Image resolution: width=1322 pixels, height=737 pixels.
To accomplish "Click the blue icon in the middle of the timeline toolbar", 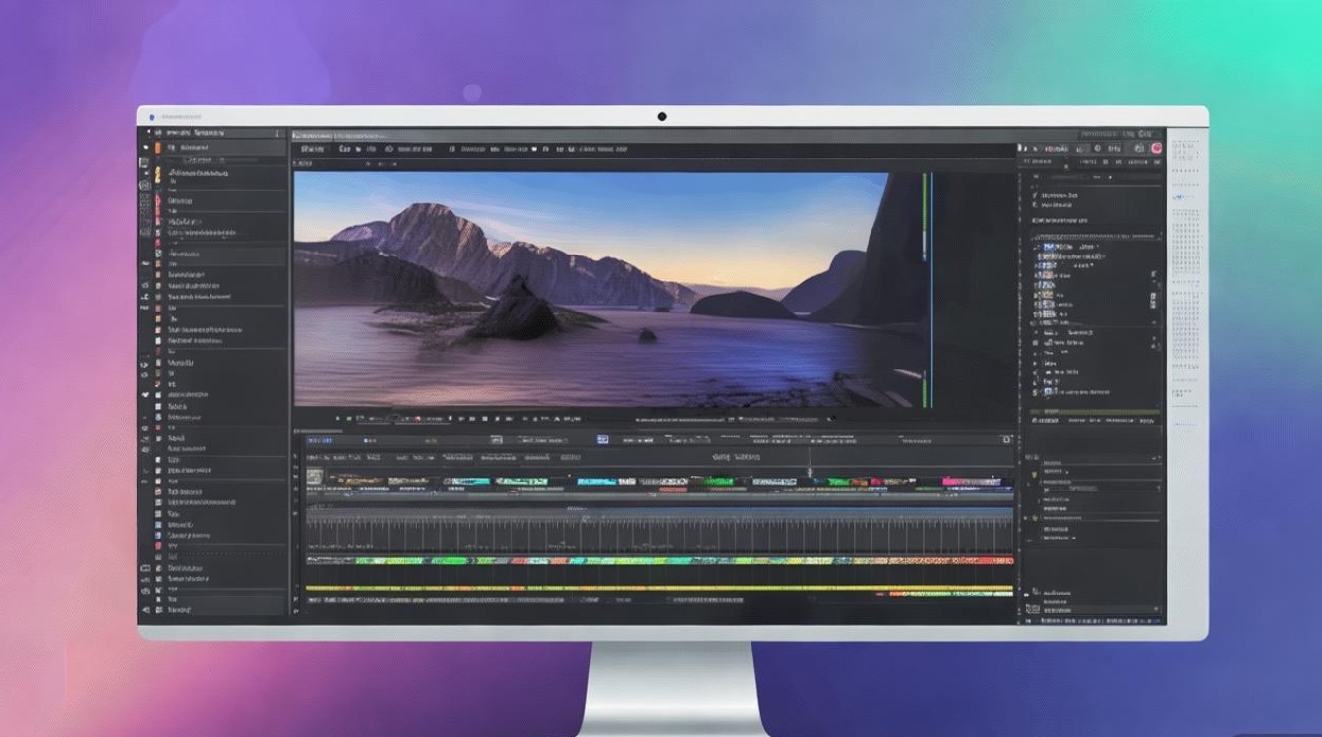I will [x=603, y=441].
